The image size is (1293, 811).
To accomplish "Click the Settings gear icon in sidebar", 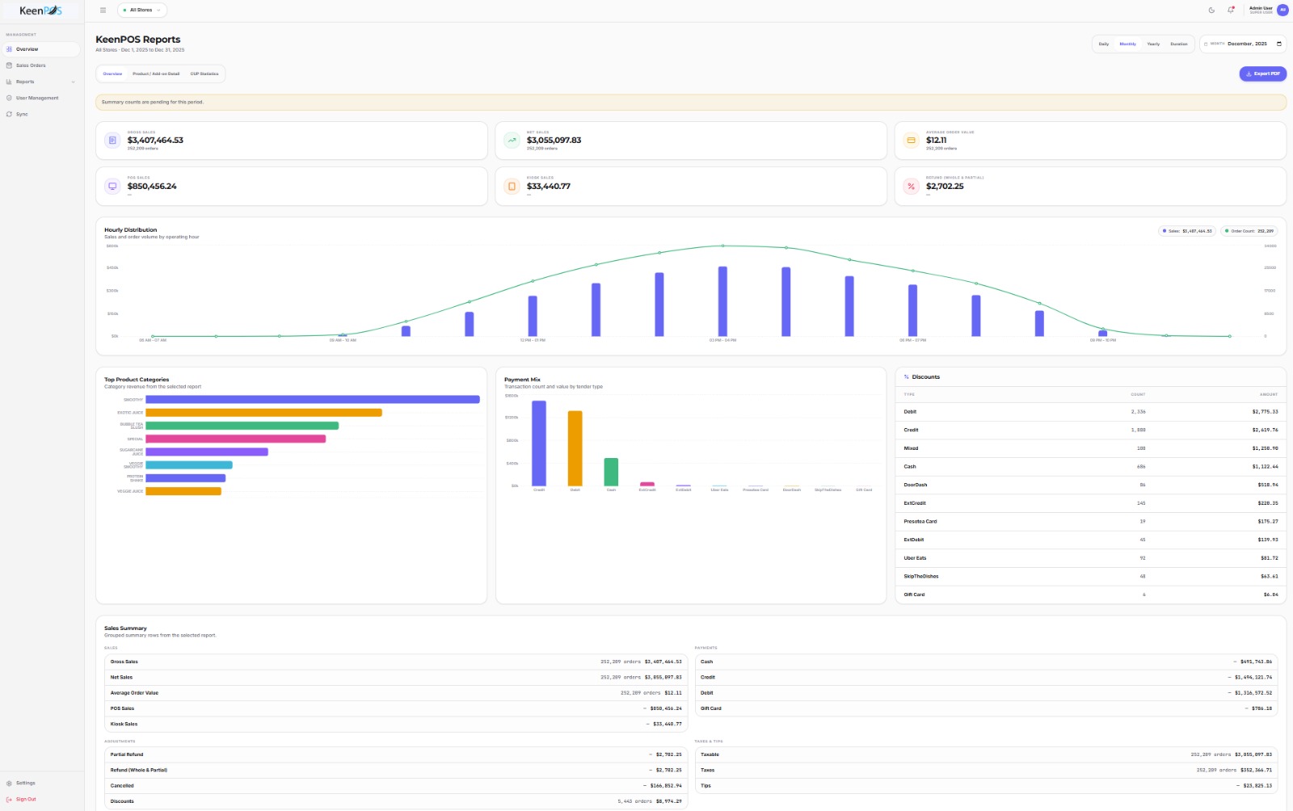I will (9, 783).
